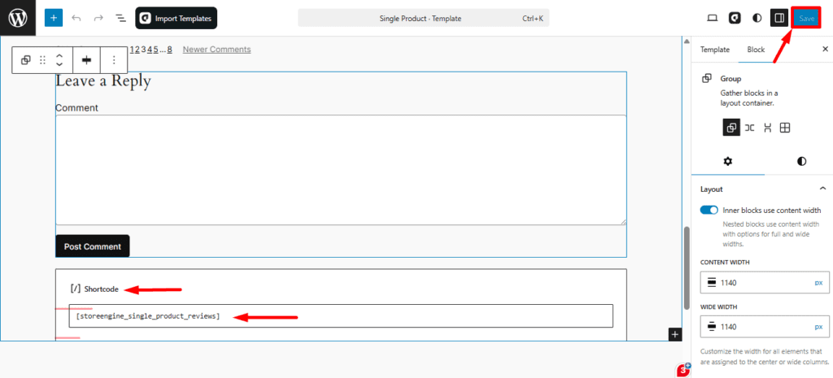Move the block up
Screen dimensions: 833x378
pyautogui.click(x=59, y=55)
